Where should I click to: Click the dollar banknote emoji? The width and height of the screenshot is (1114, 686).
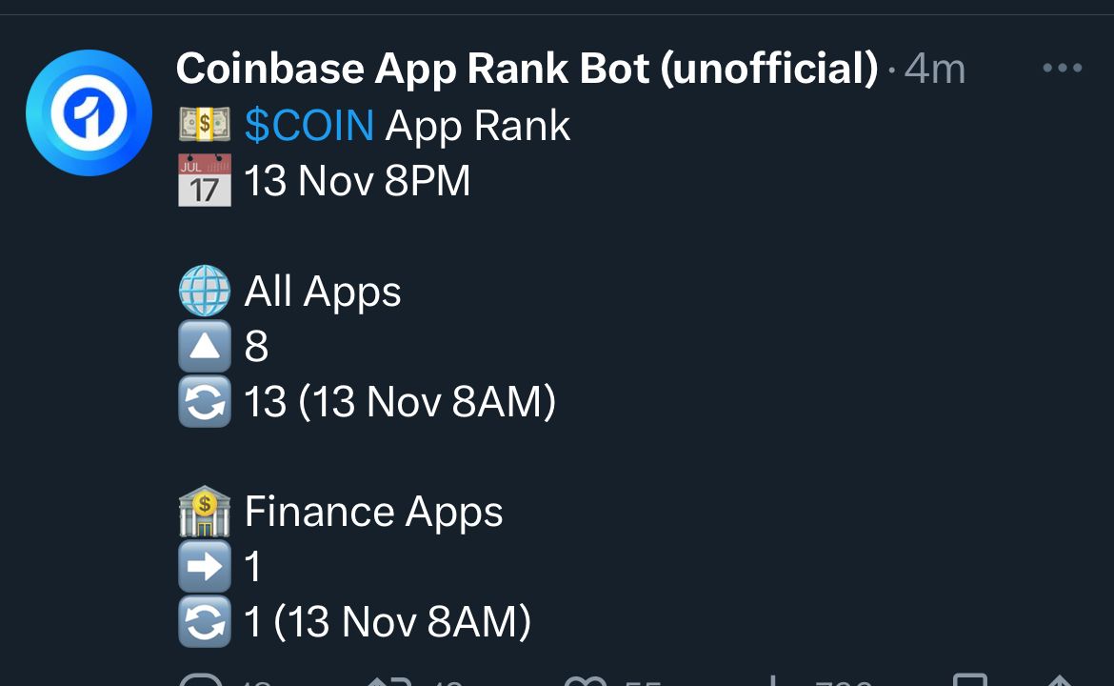pyautogui.click(x=205, y=125)
